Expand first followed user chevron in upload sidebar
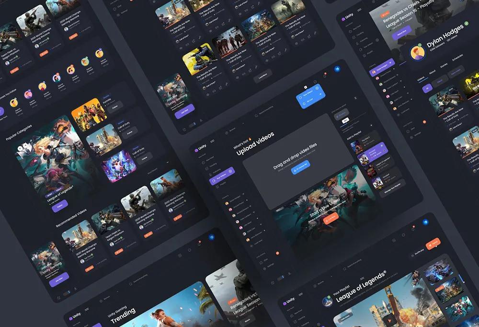This screenshot has width=479, height=327. point(243,194)
